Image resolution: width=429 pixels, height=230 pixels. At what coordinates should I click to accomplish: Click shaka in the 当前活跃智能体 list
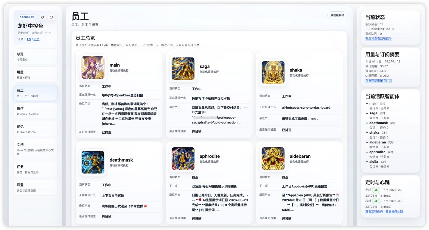click(374, 133)
